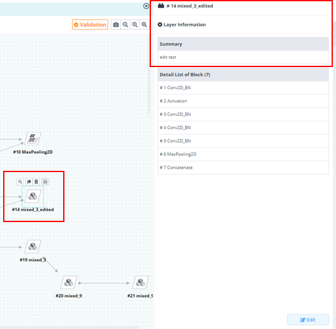Image resolution: width=336 pixels, height=329 pixels.
Task: Close the layer details panel
Action: [146, 6]
